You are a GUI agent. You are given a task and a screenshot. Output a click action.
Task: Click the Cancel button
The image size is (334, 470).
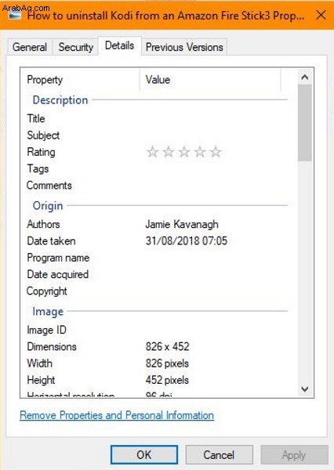[x=219, y=454]
